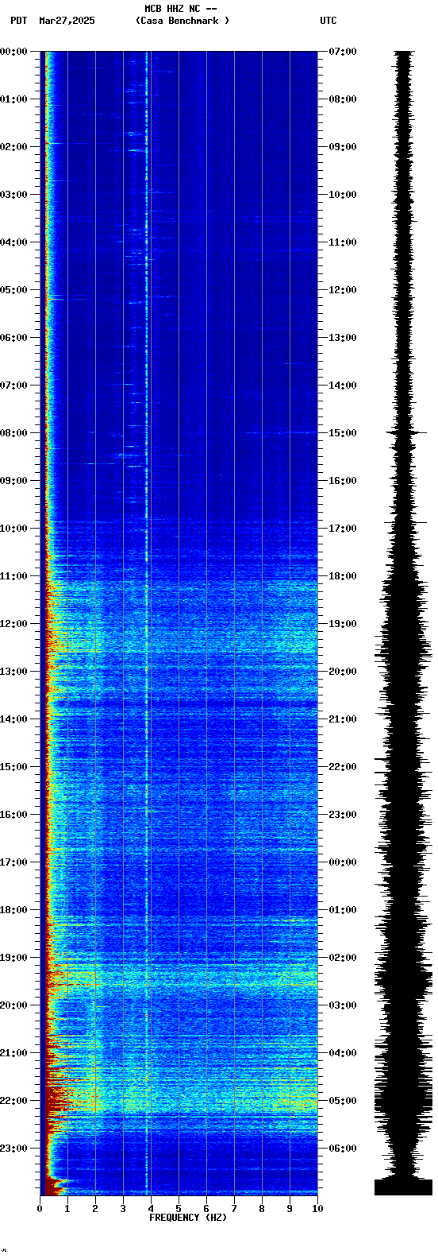Click the '7' frequency tick label
438x1259 pixels.
(x=234, y=1209)
